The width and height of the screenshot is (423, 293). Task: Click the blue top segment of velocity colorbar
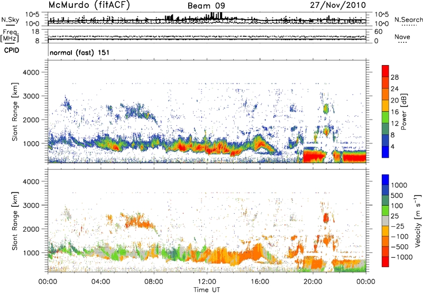coord(385,180)
